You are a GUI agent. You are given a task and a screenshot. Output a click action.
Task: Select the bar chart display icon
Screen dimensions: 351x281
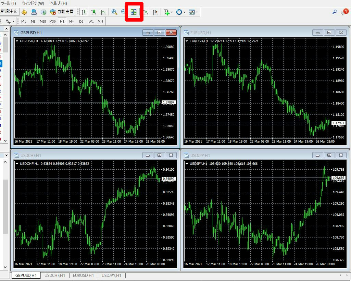point(84,12)
